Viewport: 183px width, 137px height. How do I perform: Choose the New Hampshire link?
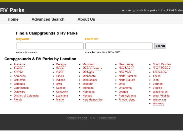point(93,100)
